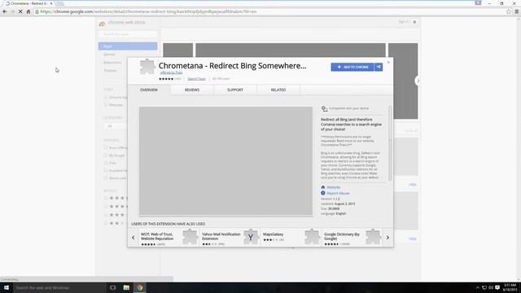521x293 pixels.
Task: Click the description panel scrollbar
Action: pos(390,143)
